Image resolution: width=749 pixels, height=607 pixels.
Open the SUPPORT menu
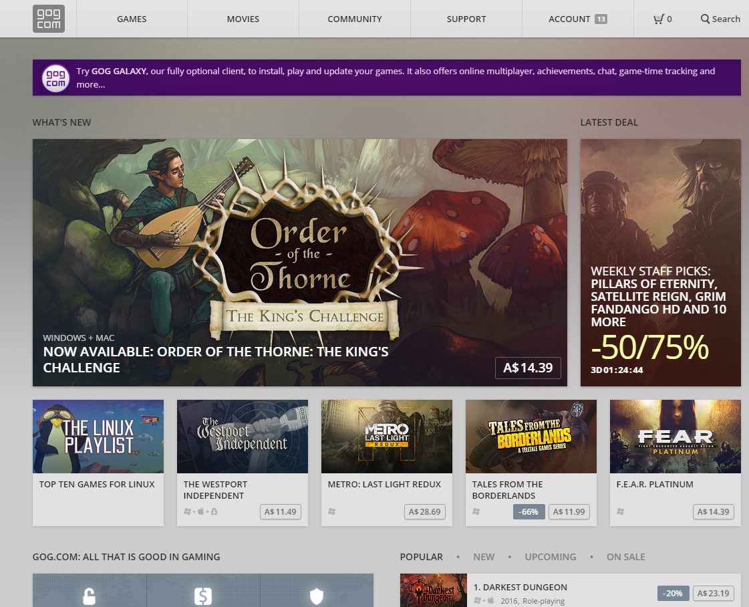466,19
